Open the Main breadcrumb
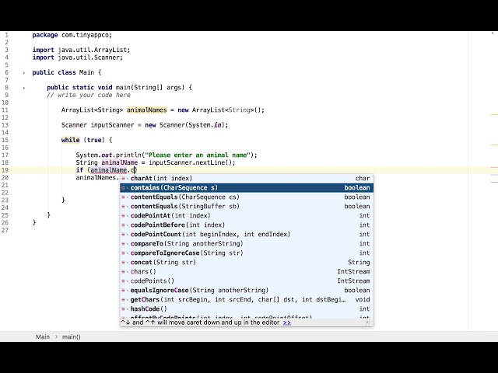This screenshot has width=498, height=373. [x=43, y=336]
